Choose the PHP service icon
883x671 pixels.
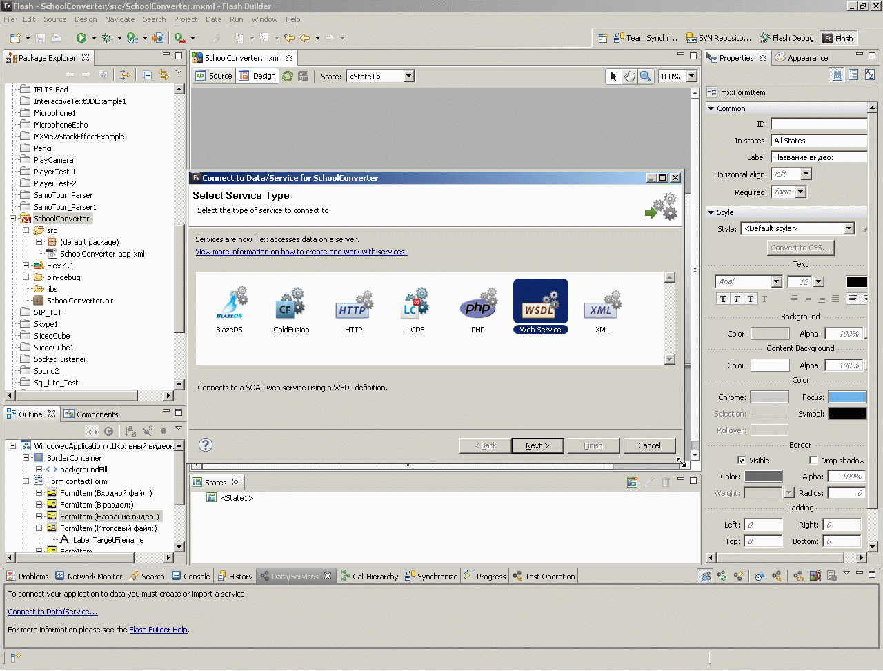(478, 304)
